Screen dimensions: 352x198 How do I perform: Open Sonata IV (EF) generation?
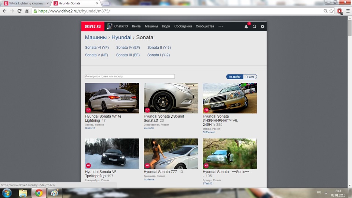coord(128,48)
